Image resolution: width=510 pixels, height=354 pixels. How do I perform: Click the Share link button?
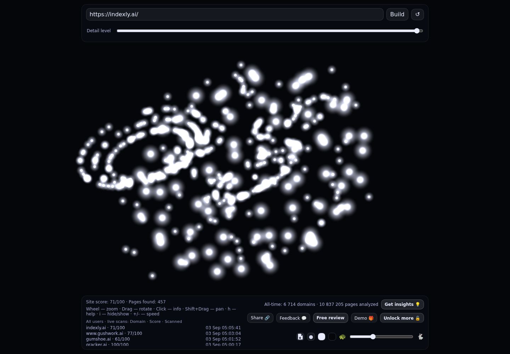tap(260, 318)
